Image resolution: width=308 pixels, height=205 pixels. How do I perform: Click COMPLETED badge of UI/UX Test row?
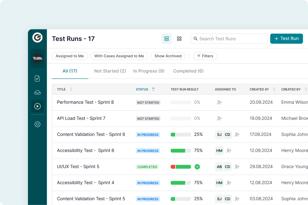[x=147, y=167]
